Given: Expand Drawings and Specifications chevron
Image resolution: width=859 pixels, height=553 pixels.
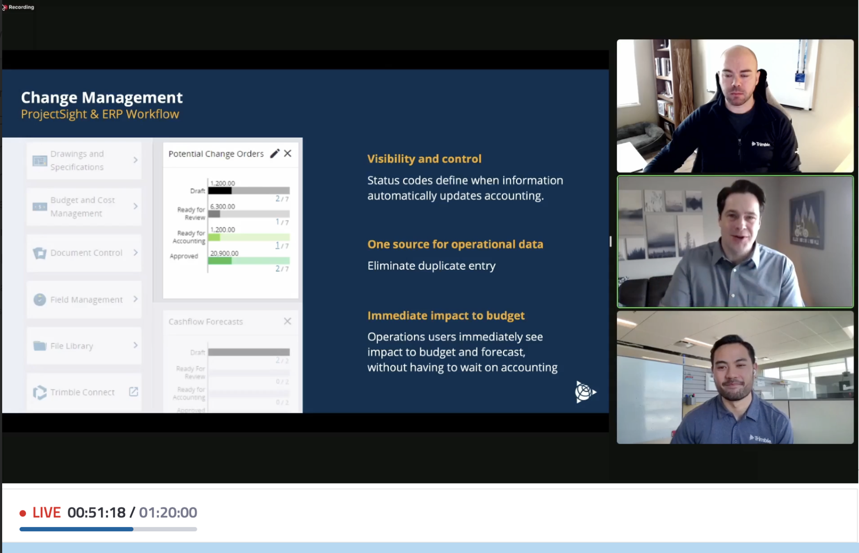Looking at the screenshot, I should click(136, 160).
